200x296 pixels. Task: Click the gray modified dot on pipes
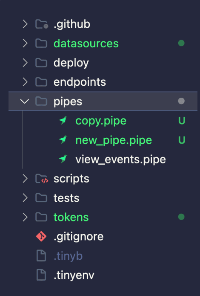(181, 101)
